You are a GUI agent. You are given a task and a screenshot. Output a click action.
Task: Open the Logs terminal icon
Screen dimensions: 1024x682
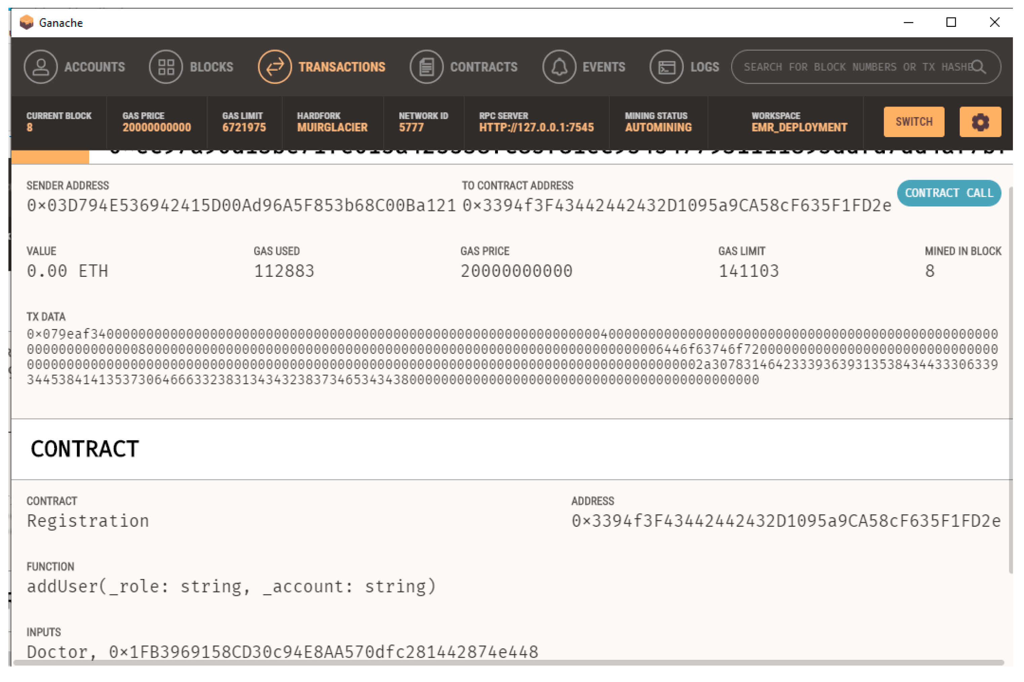coord(666,67)
